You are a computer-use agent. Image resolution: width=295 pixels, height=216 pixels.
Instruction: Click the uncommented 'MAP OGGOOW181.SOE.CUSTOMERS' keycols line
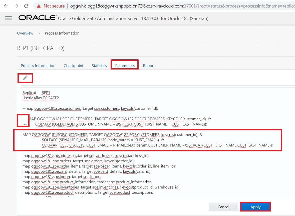[x=113, y=134]
